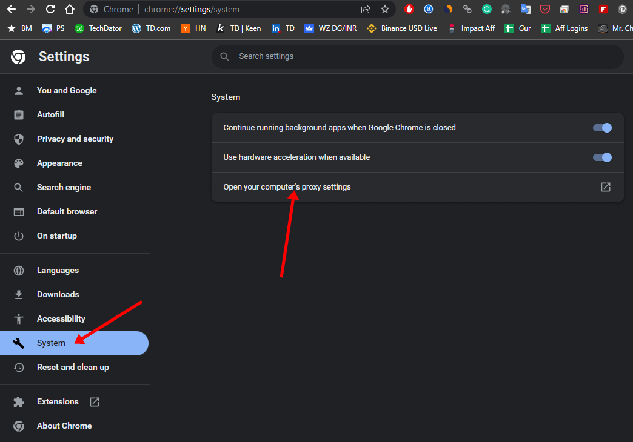Select On startup in the sidebar
The image size is (633, 442).
pyautogui.click(x=75, y=236)
